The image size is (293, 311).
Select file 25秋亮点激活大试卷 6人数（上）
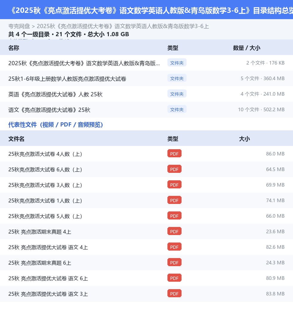[45, 170]
